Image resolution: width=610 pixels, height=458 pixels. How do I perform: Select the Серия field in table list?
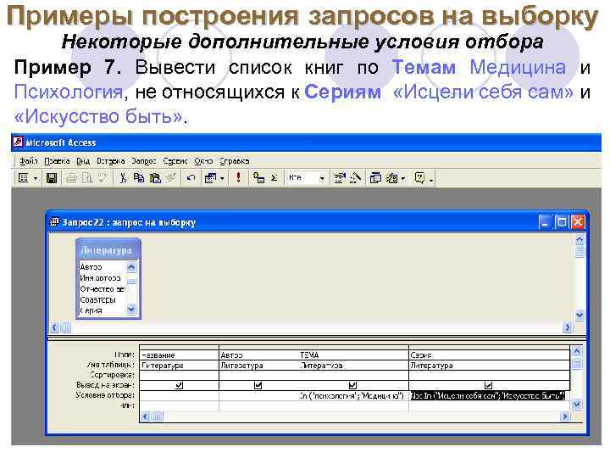(91, 310)
